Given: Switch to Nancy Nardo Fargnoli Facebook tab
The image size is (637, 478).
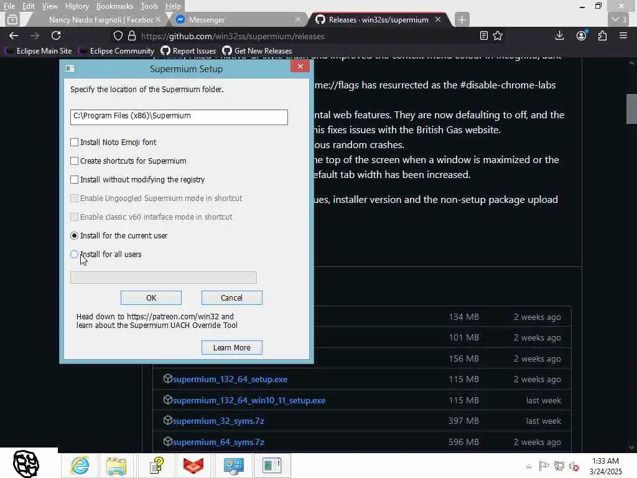Looking at the screenshot, I should point(98,19).
